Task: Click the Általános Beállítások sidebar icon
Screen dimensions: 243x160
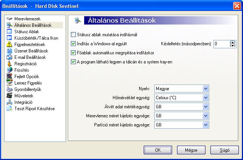Action: click(x=9, y=25)
